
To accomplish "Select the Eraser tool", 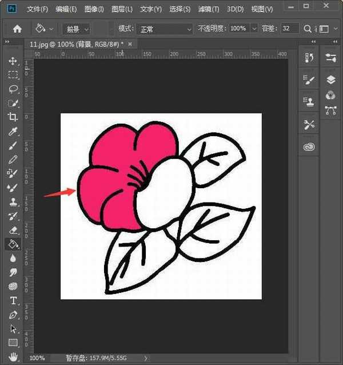I will click(13, 230).
